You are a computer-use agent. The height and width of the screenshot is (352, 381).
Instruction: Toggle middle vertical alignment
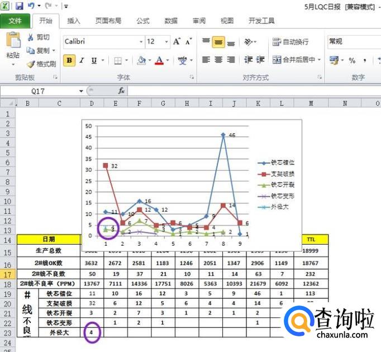218,42
